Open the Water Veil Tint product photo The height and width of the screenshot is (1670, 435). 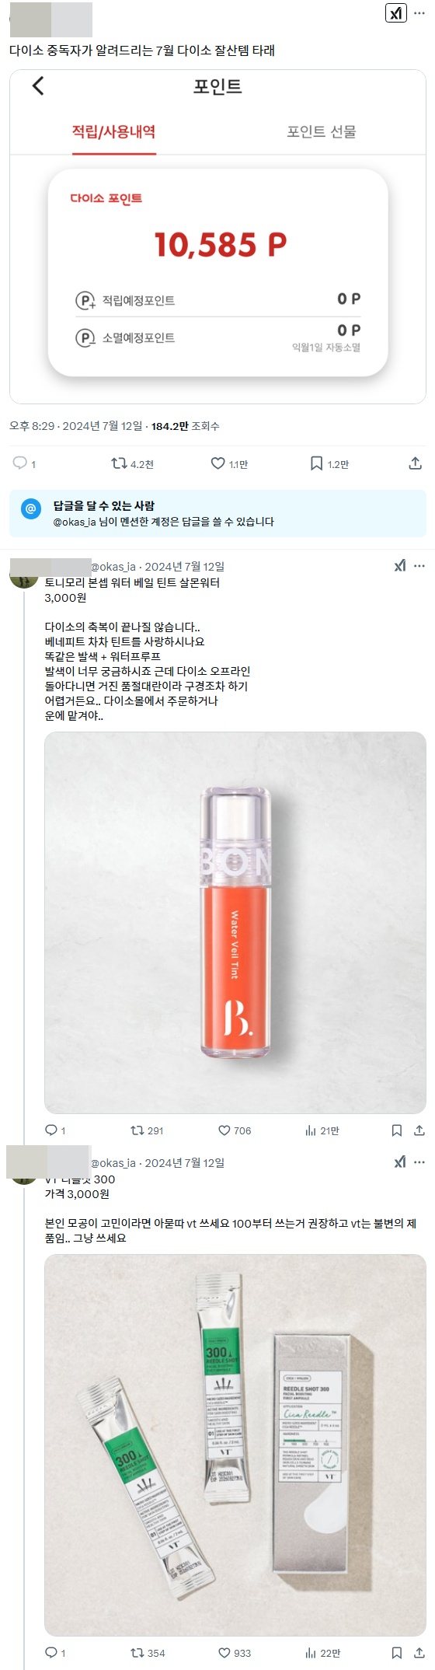pyautogui.click(x=235, y=922)
